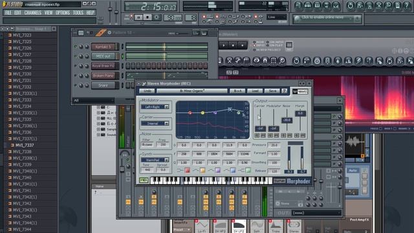
Task: Click the Morph output fader handle
Action: tap(300, 113)
